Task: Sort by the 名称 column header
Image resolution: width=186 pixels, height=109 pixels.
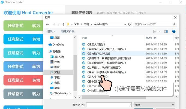Action: click(84, 38)
